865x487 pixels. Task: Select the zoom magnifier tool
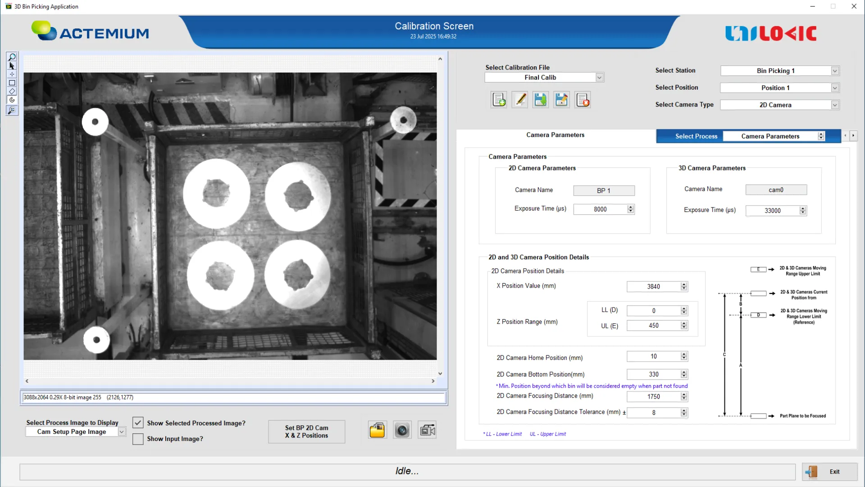[x=12, y=57]
